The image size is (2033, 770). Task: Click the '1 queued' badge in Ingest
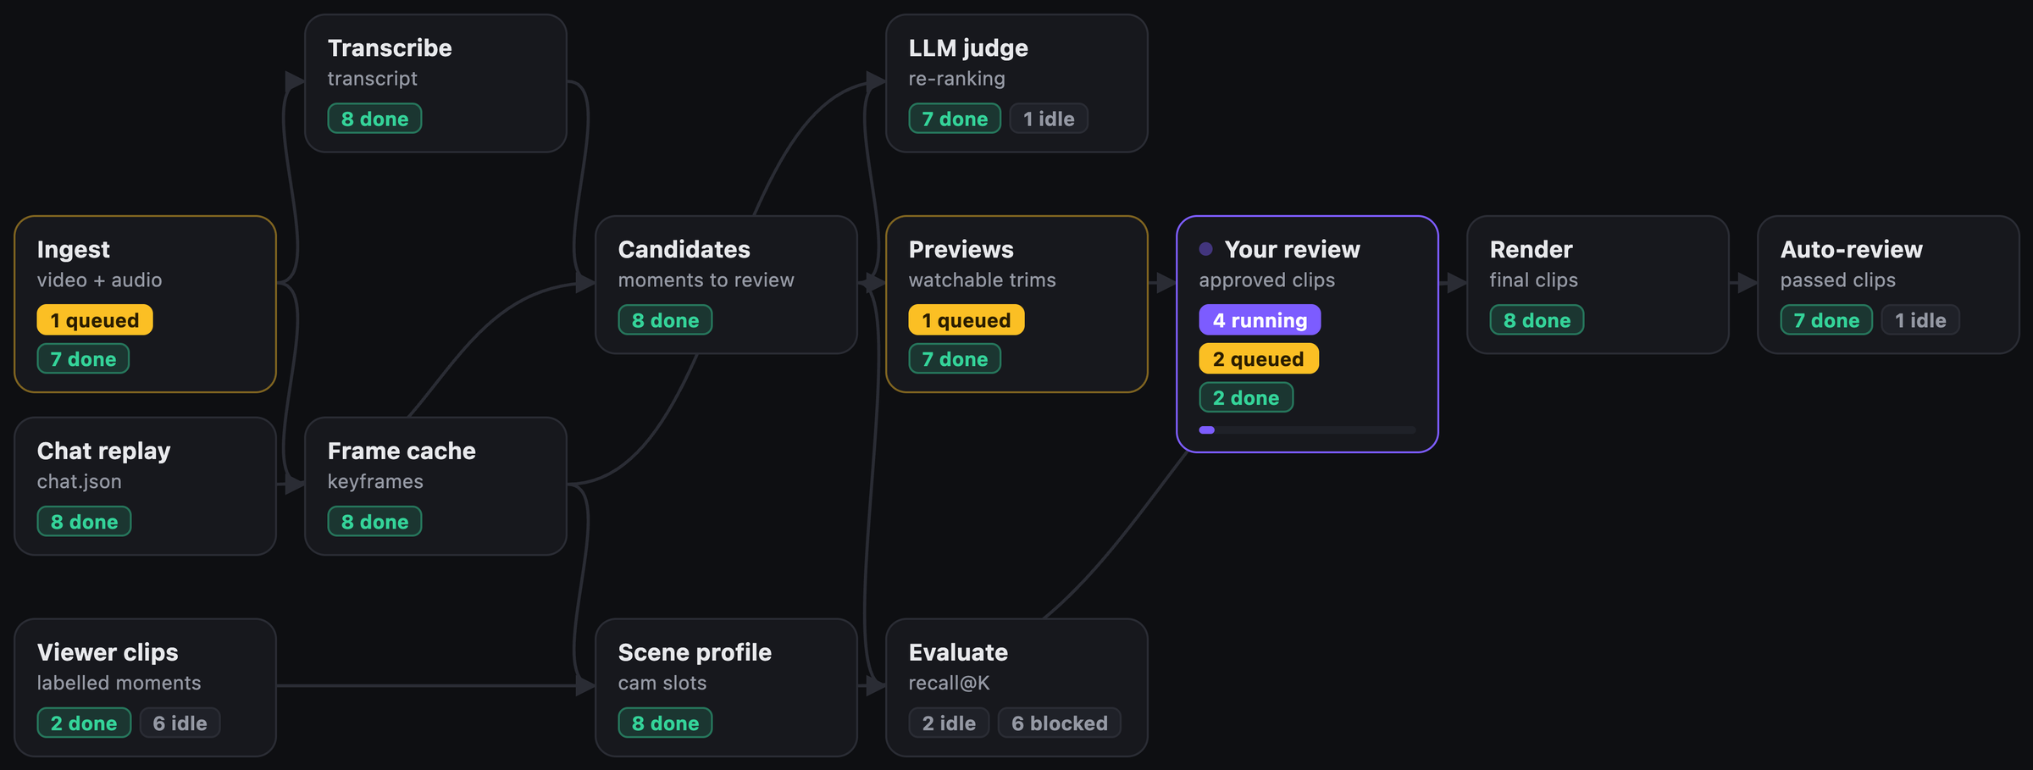95,320
